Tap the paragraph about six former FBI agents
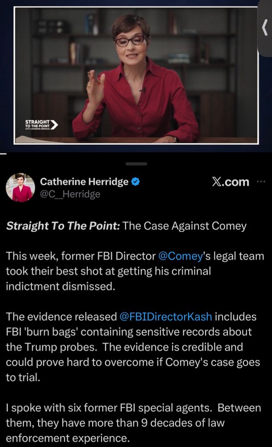 133,423
